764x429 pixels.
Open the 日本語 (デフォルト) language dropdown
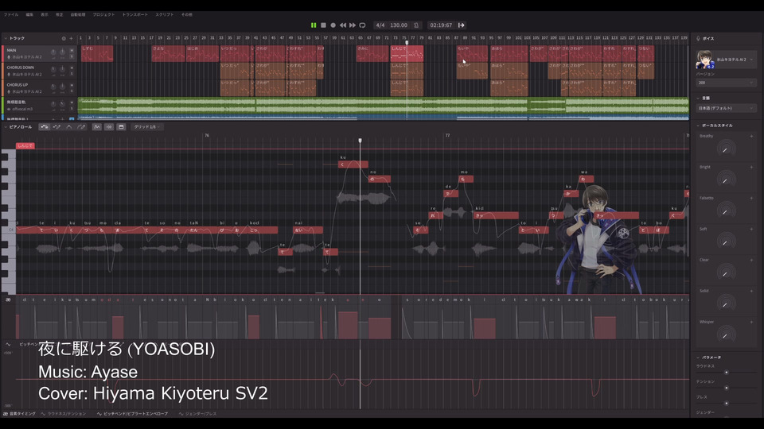(x=726, y=108)
